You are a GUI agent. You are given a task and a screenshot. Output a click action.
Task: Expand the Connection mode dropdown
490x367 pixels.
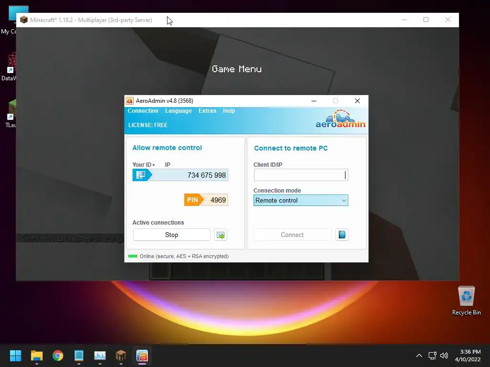point(301,200)
